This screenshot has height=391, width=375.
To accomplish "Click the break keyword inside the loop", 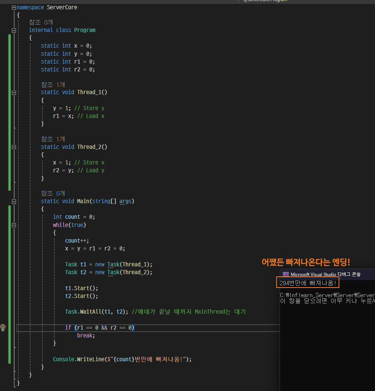I will [x=85, y=336].
